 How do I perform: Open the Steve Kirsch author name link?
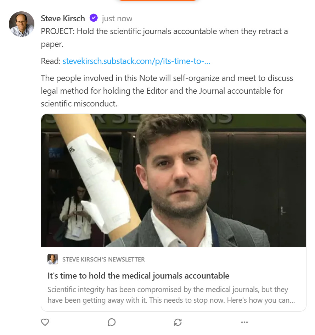pos(63,18)
